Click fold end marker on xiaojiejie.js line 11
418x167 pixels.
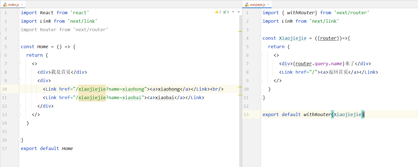tap(261, 97)
